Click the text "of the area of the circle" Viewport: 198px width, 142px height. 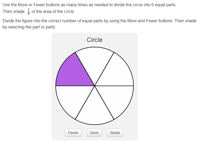53,11
